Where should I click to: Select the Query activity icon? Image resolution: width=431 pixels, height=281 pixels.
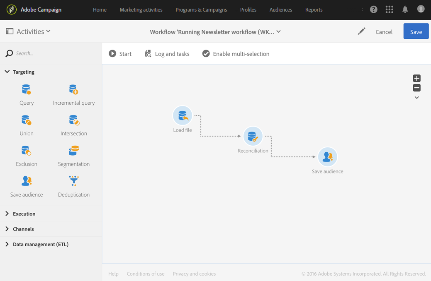pyautogui.click(x=26, y=90)
